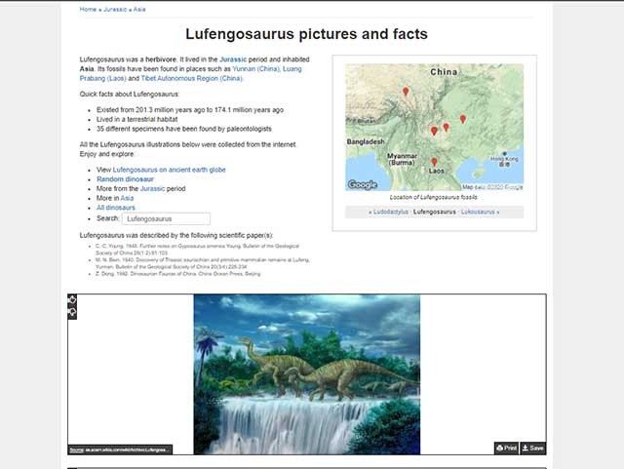Screen dimensions: 624x469
Task: Open the Home breadcrumb link
Action: click(88, 9)
